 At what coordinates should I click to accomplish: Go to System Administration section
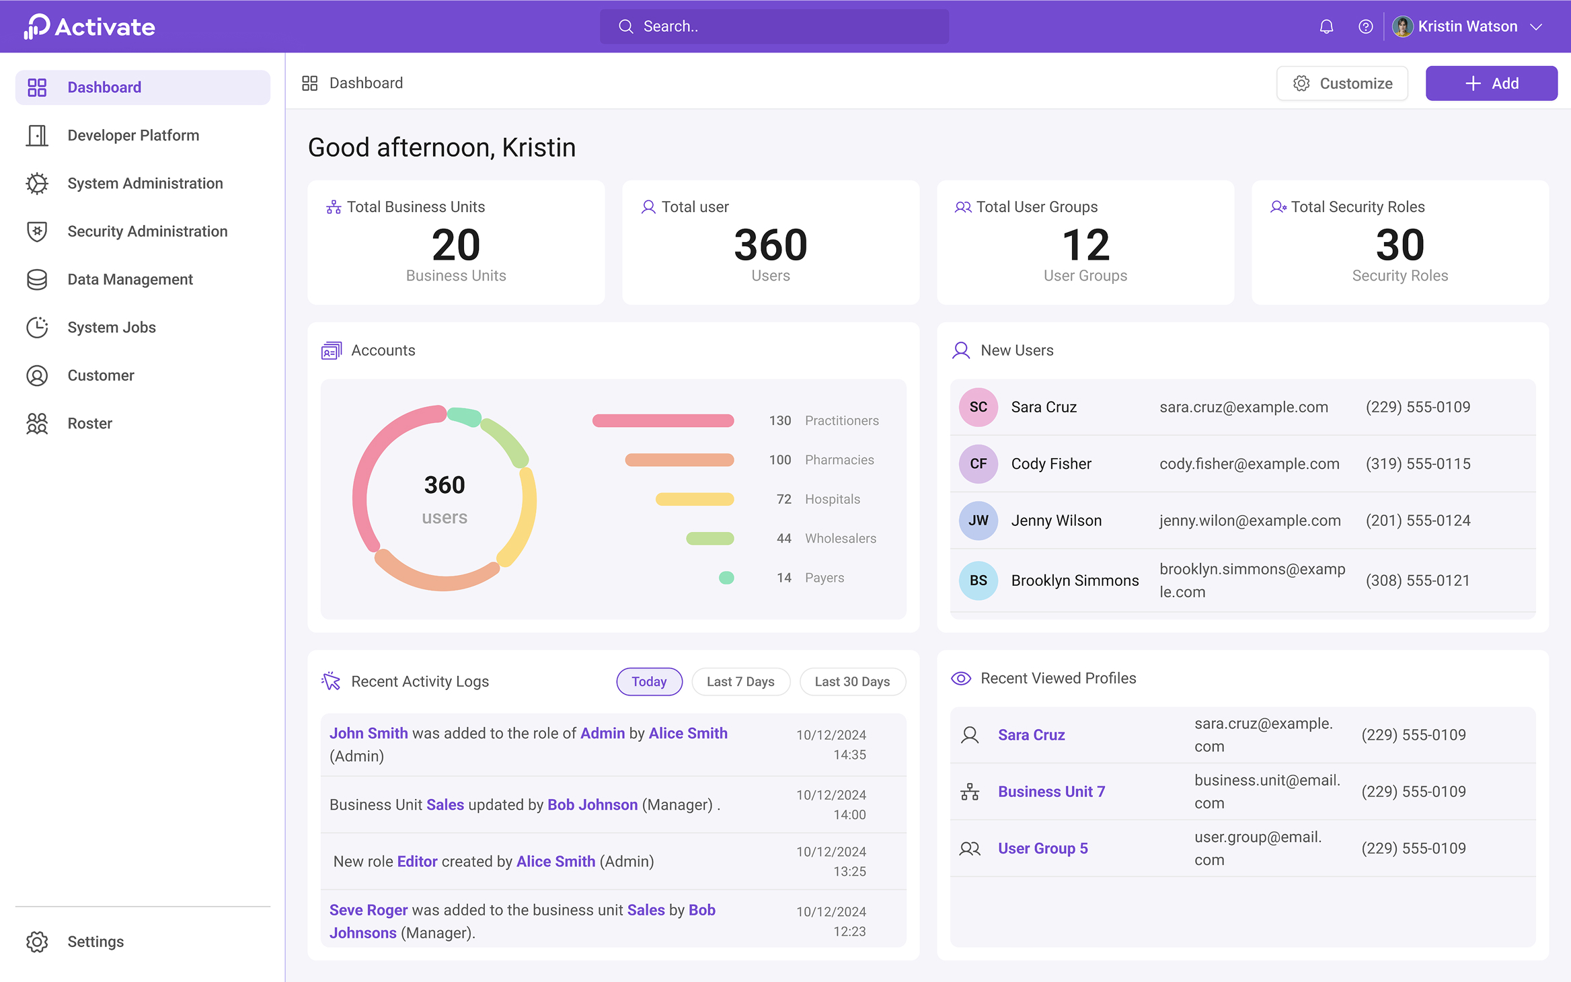pos(145,184)
